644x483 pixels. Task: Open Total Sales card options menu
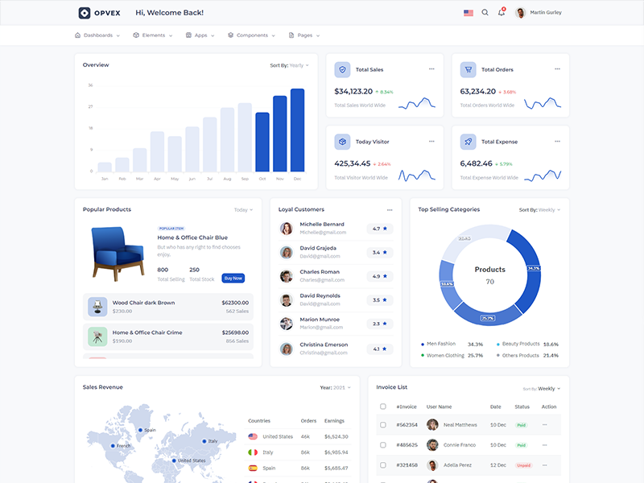tap(431, 69)
